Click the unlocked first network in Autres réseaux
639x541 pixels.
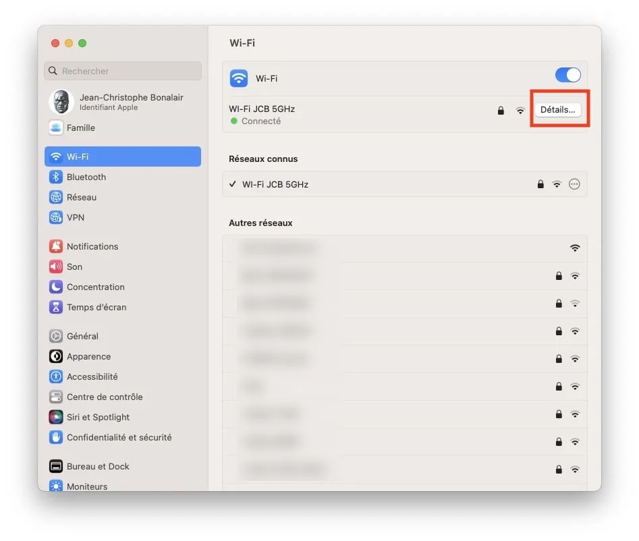[405, 248]
